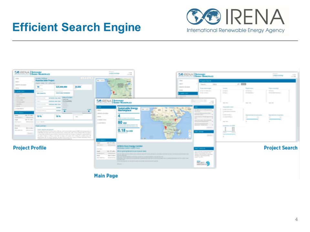Screen dimensions: 310x232
Task: Click the 0.18 bn US$ statistic on Main Page
Action: click(125, 130)
